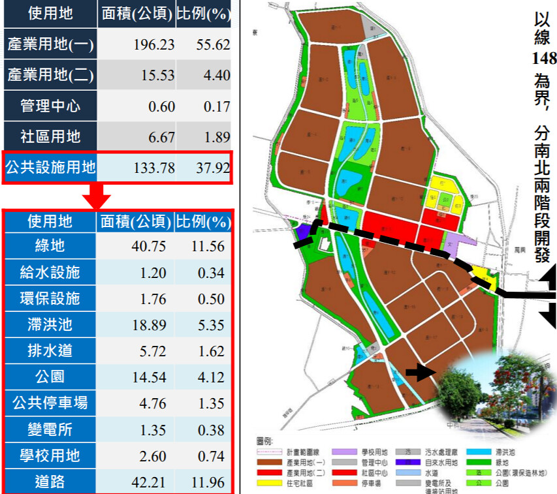Screen dimensions: 557x494
Task: Select the cyan 滯洪池 legend swatch
Action: tap(479, 452)
